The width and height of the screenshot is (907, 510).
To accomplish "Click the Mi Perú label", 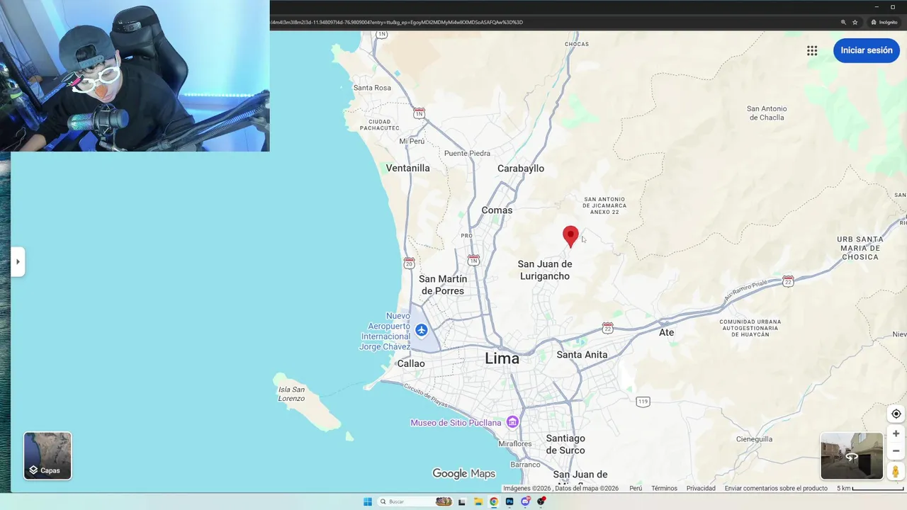I will click(412, 141).
